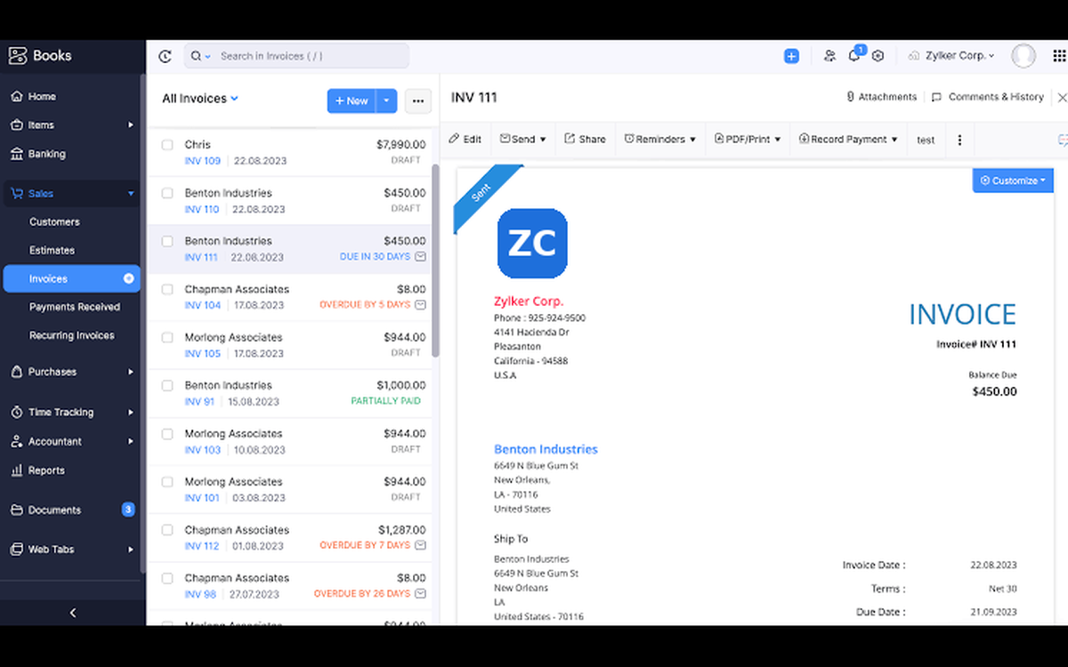This screenshot has width=1068, height=667.
Task: Open the Zylker Corp. organization switcher
Action: [951, 56]
